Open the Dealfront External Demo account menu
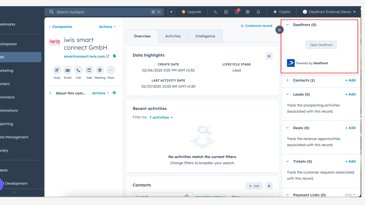The image size is (365, 205). (x=330, y=12)
